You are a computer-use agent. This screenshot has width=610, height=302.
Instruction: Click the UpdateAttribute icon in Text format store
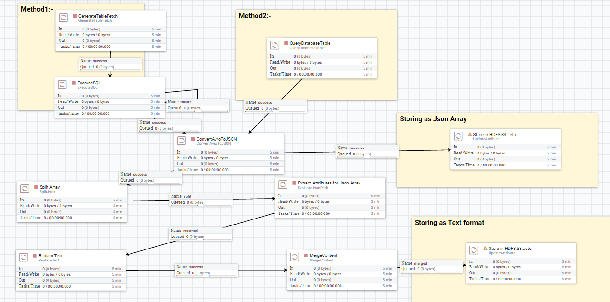473,250
